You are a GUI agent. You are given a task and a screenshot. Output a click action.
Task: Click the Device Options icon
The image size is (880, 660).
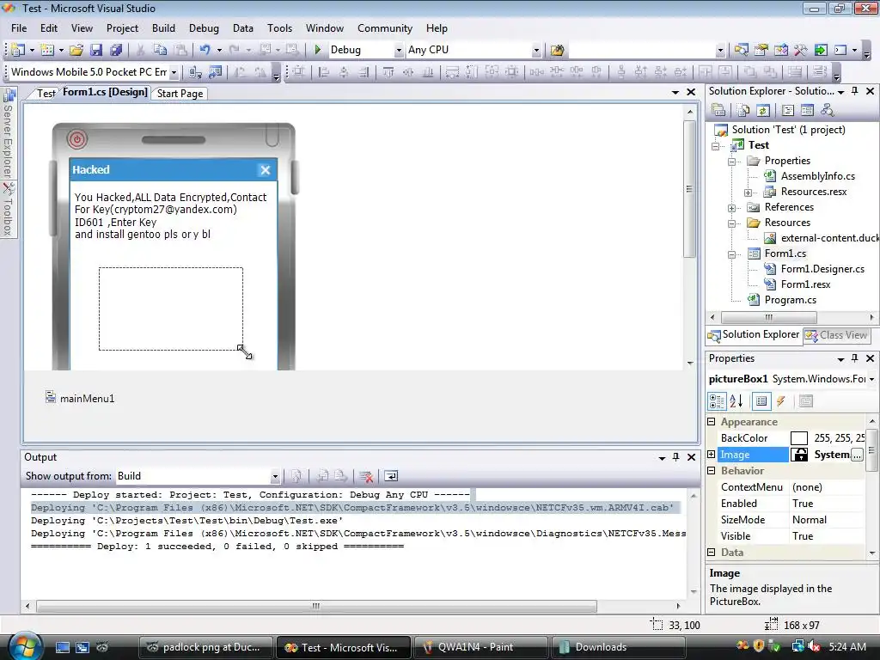point(215,72)
